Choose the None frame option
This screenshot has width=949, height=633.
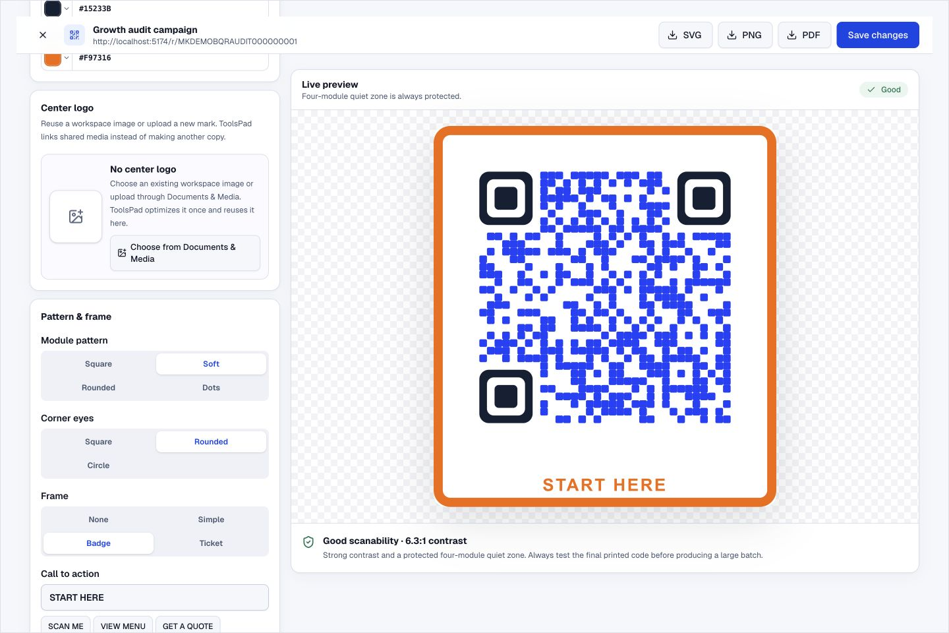click(x=98, y=520)
